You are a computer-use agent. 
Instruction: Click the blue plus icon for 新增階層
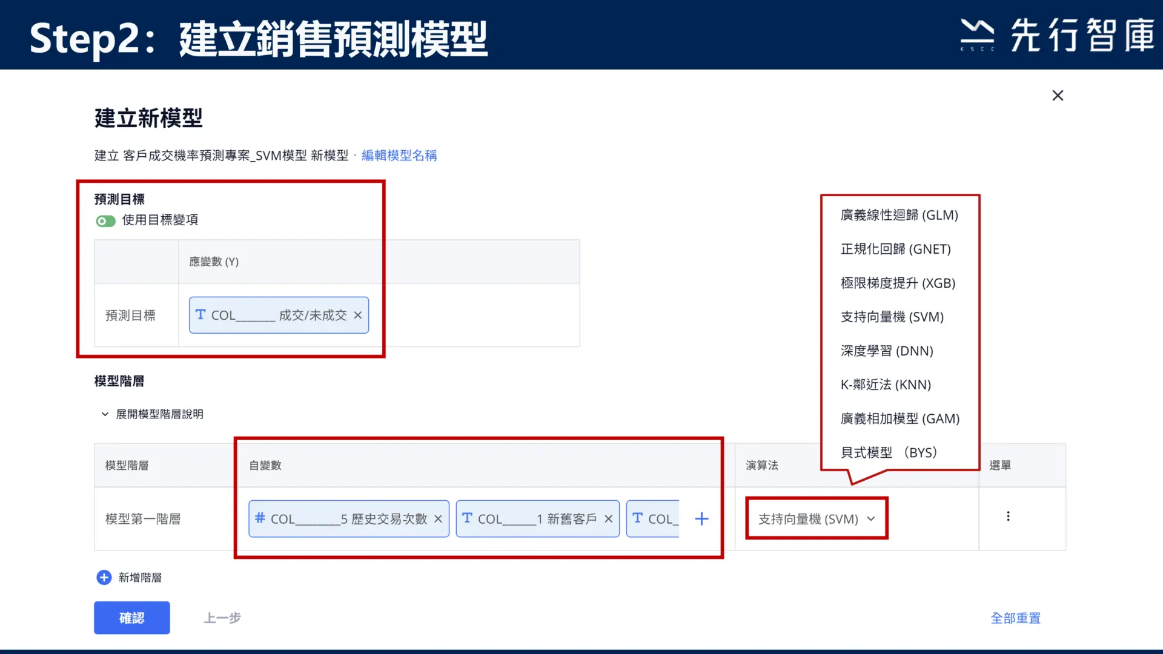(104, 577)
